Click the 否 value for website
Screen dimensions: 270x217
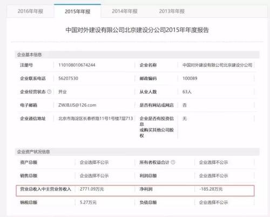[185, 105]
